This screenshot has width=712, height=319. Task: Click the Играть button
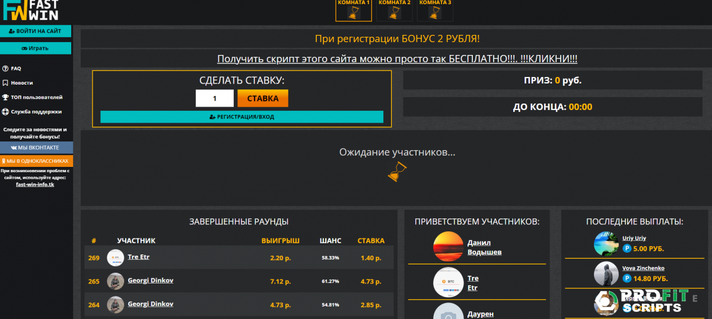coord(36,48)
